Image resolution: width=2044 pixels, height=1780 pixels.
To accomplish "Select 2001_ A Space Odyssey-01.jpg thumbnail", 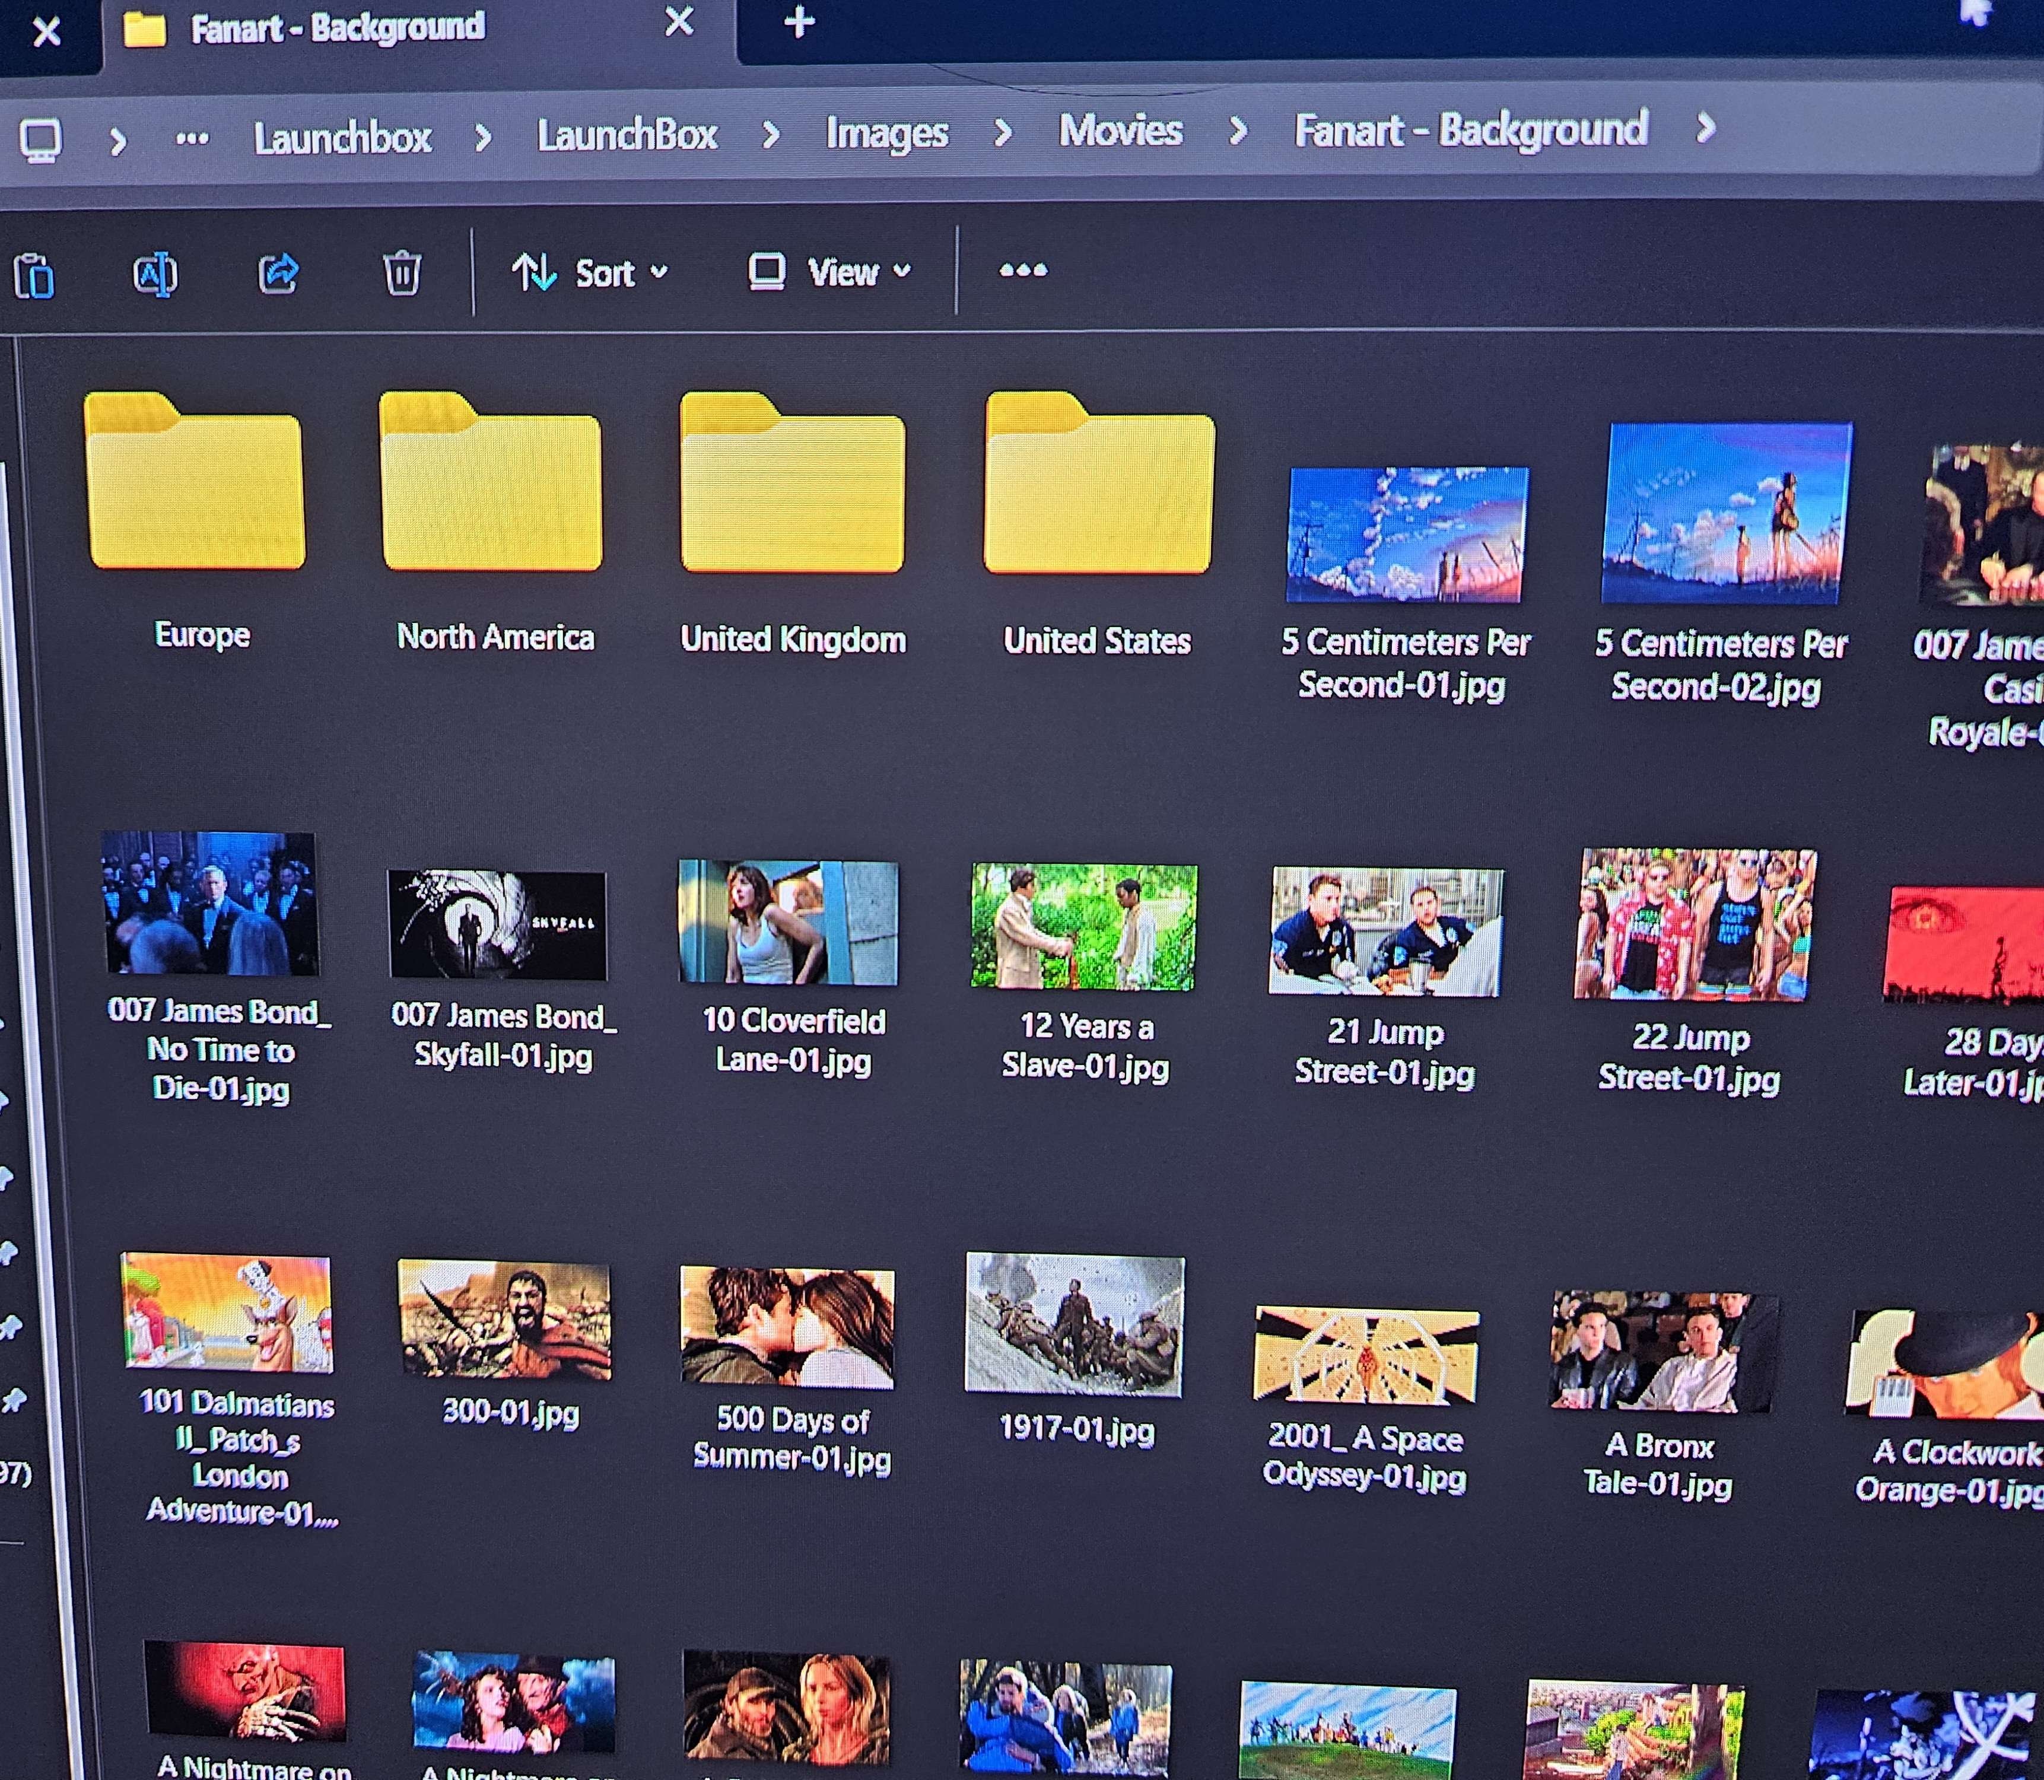I will (1366, 1356).
